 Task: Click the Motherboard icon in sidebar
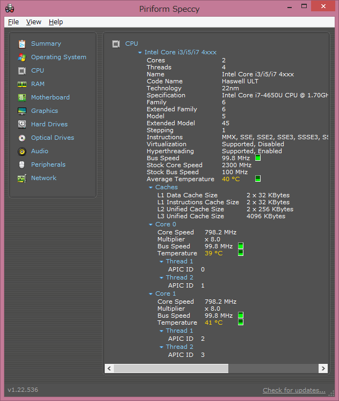[x=22, y=97]
